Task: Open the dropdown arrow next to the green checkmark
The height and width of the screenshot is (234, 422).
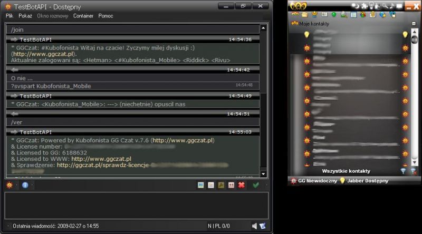Action: [266, 185]
